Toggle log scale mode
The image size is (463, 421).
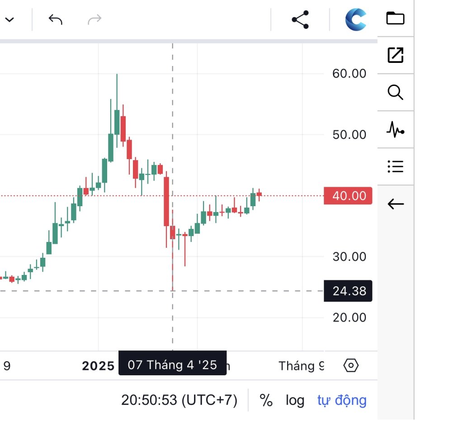(x=295, y=400)
